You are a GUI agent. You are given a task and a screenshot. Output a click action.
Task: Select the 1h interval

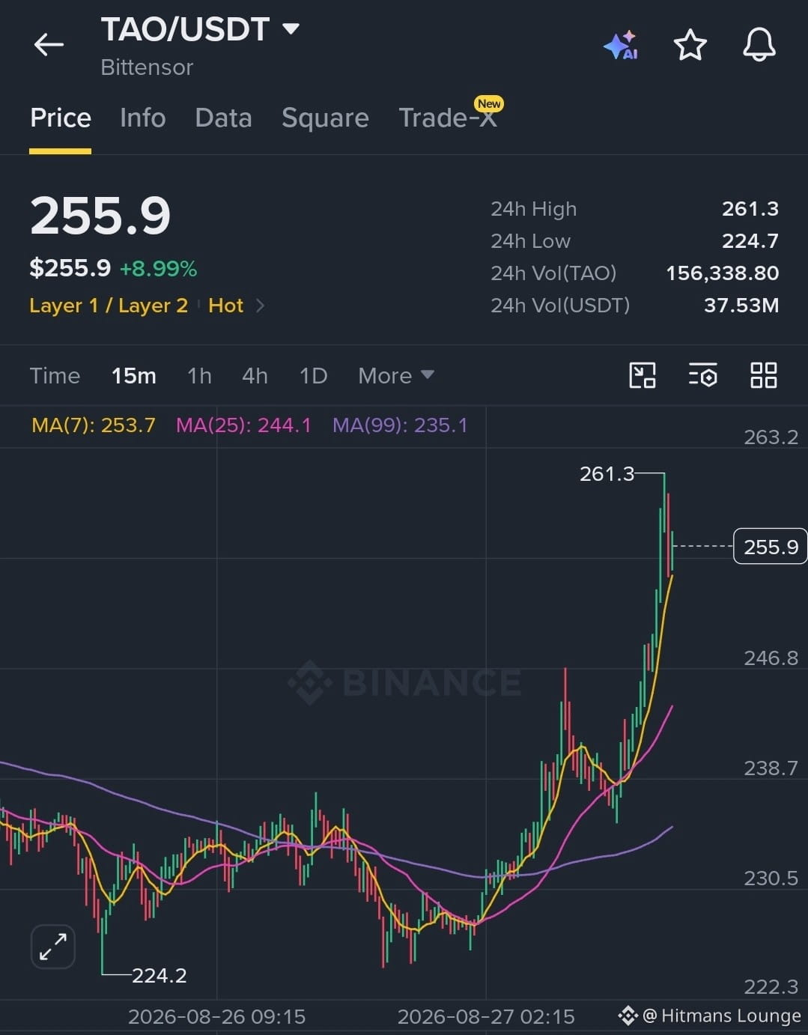pos(199,375)
